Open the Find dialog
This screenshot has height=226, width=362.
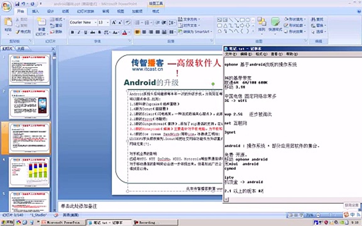pos(317,19)
